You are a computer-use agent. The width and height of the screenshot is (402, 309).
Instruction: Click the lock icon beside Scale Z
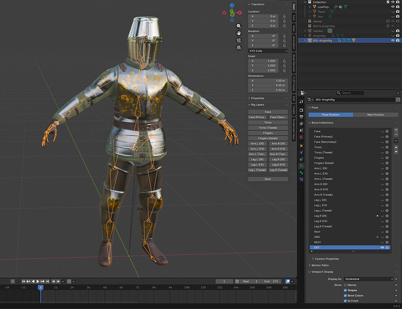click(284, 70)
